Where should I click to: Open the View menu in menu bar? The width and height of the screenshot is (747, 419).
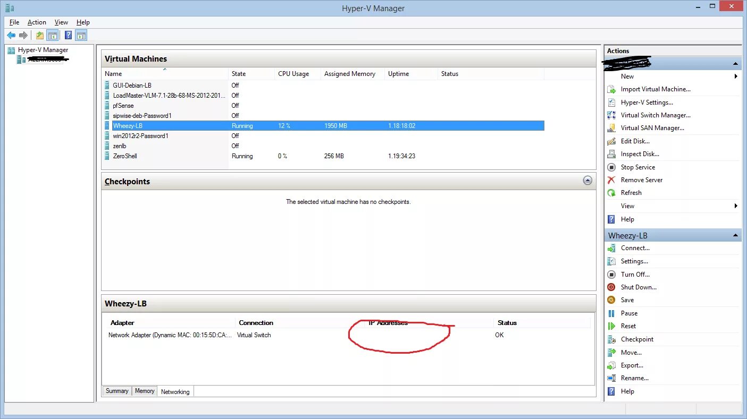pos(61,22)
